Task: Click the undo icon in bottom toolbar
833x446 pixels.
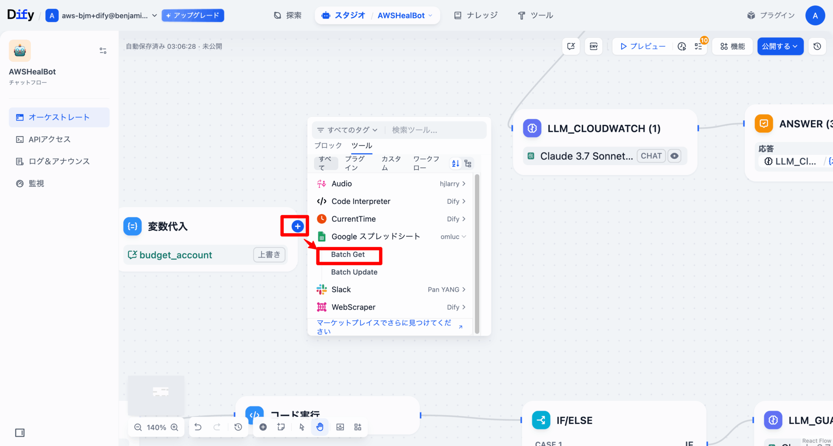Action: tap(198, 427)
